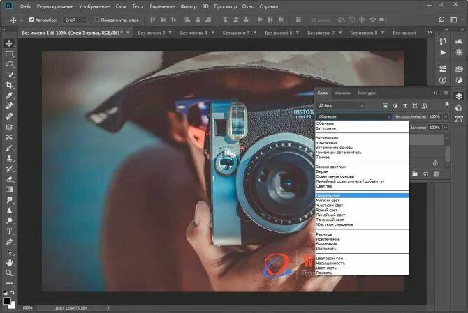Select the History Brush tool
The image size is (468, 313).
tap(9, 169)
